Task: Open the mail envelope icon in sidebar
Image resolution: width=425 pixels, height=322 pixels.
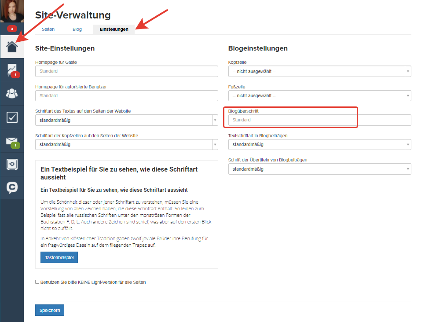Action: coord(12,141)
